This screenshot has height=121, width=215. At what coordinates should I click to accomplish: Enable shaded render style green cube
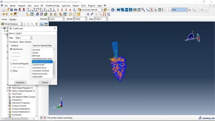click(46, 14)
